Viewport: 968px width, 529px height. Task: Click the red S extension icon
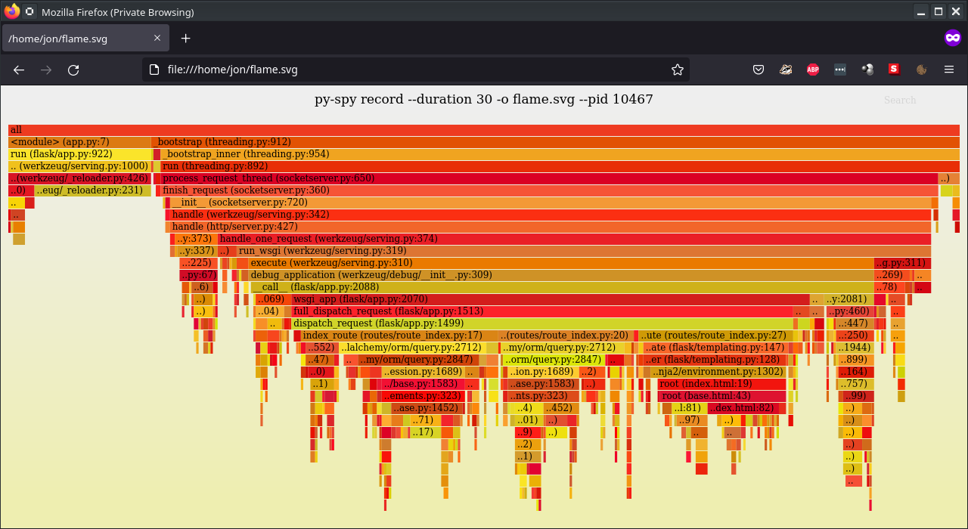point(894,70)
